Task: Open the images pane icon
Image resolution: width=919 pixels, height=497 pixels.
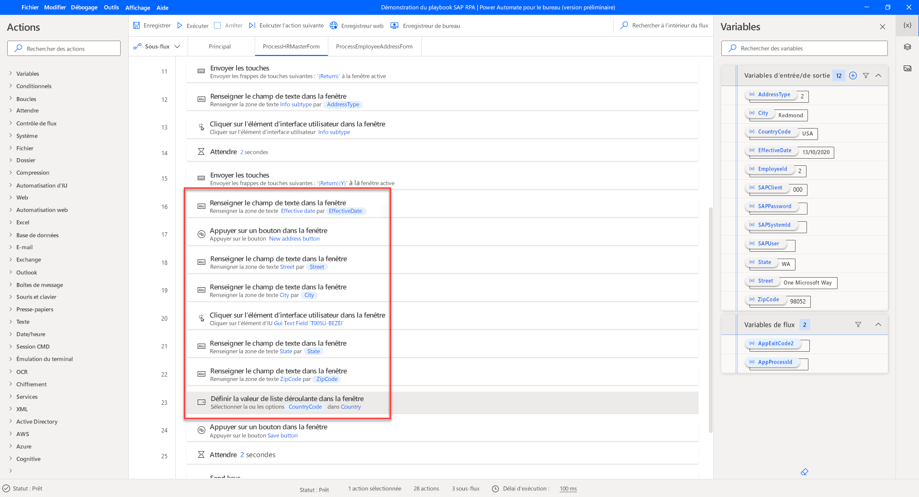Action: click(907, 68)
